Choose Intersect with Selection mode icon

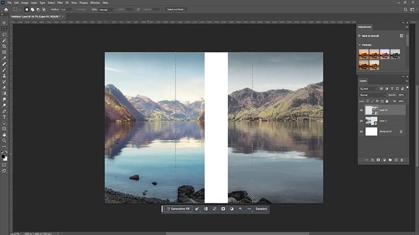coord(44,10)
